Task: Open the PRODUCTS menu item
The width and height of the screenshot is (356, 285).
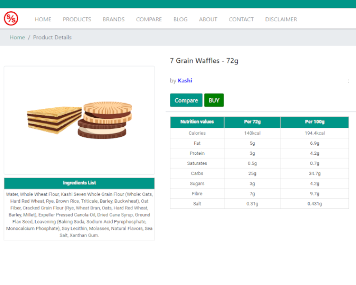Action: (x=77, y=19)
